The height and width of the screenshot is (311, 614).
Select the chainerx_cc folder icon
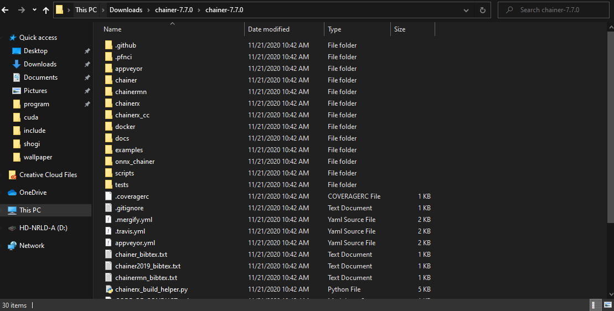pos(109,115)
